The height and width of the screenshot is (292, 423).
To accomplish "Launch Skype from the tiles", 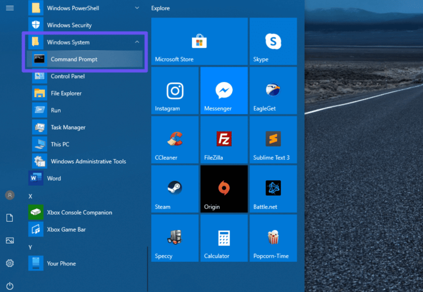I will [x=273, y=41].
